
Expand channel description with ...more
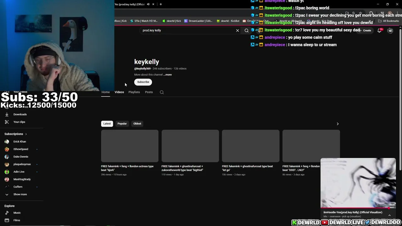click(168, 75)
